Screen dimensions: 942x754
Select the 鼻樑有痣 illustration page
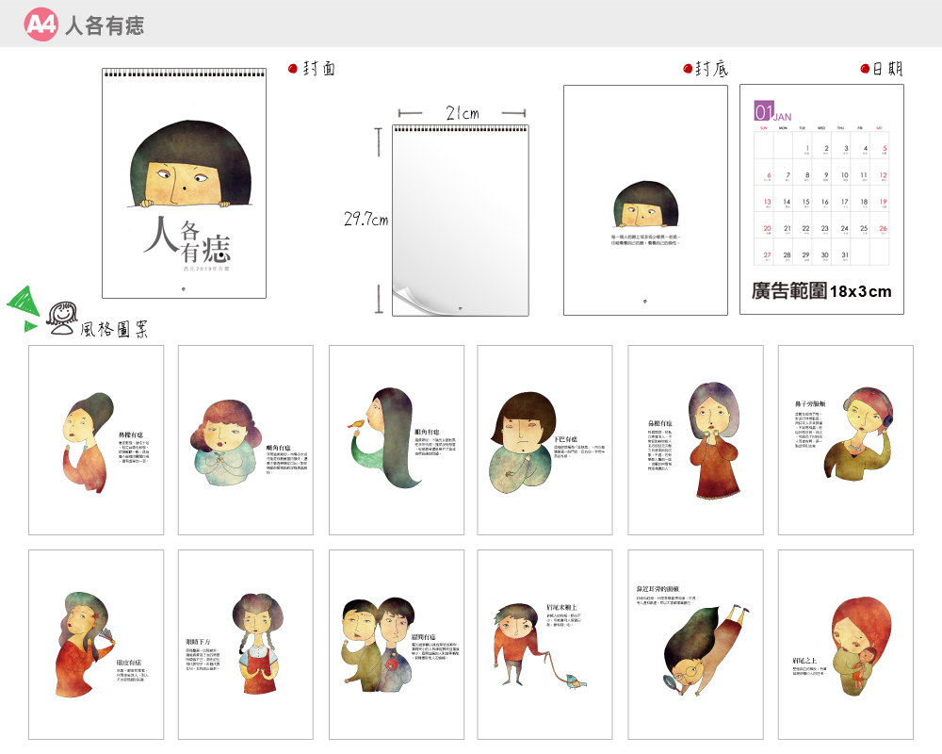pyautogui.click(x=96, y=439)
